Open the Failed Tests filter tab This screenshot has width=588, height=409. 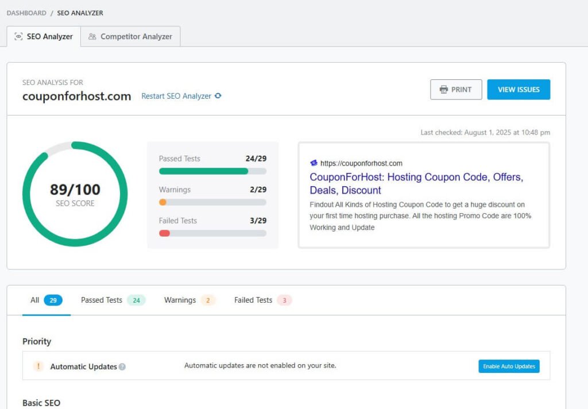click(x=262, y=300)
